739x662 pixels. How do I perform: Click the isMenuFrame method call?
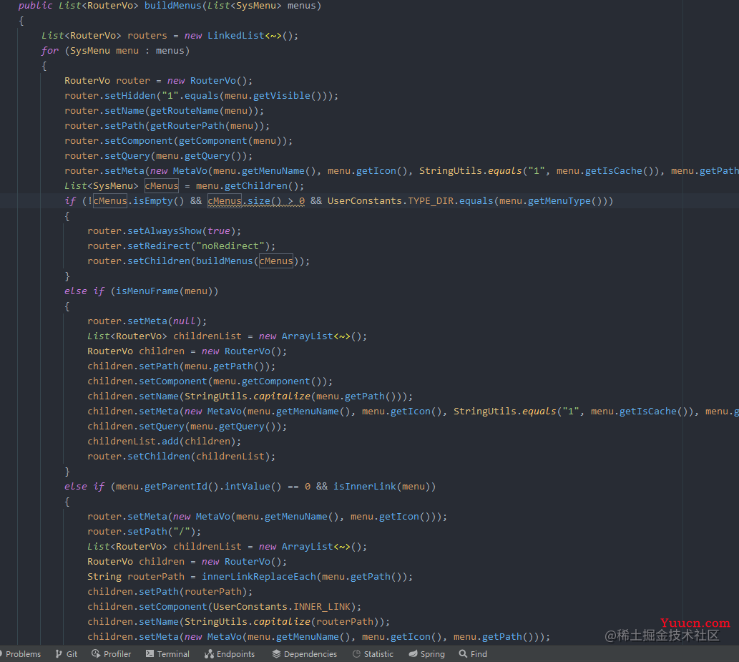(147, 291)
